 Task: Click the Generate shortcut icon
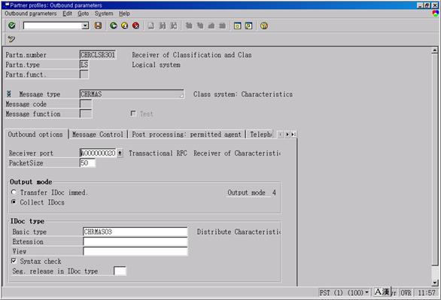point(248,26)
